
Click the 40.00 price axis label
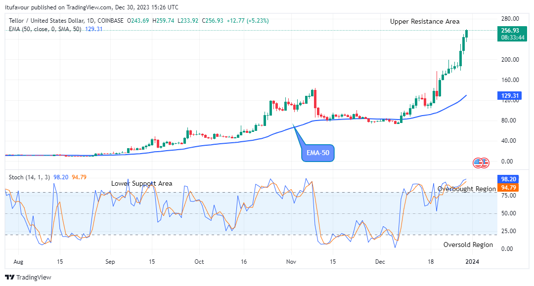(x=509, y=140)
